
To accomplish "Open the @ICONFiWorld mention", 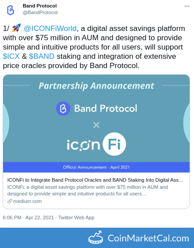I will point(50,29).
